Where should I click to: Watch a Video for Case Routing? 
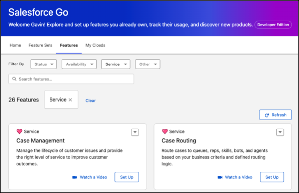pos(239,177)
